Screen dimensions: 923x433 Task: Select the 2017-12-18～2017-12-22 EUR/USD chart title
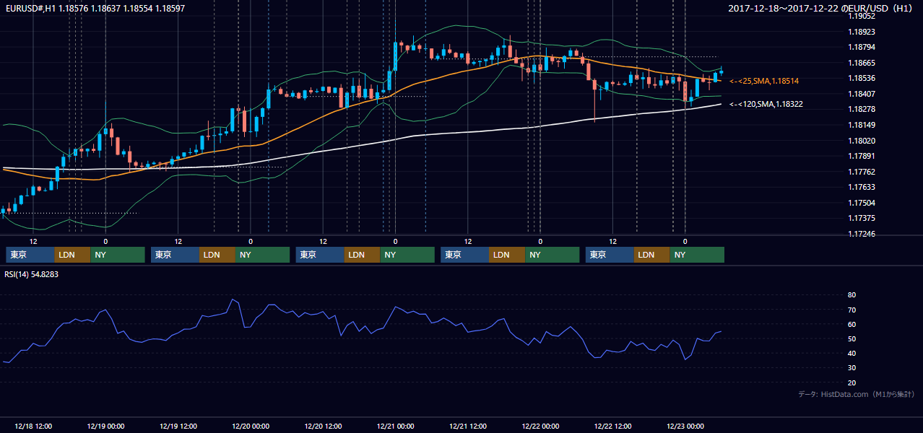pos(822,9)
